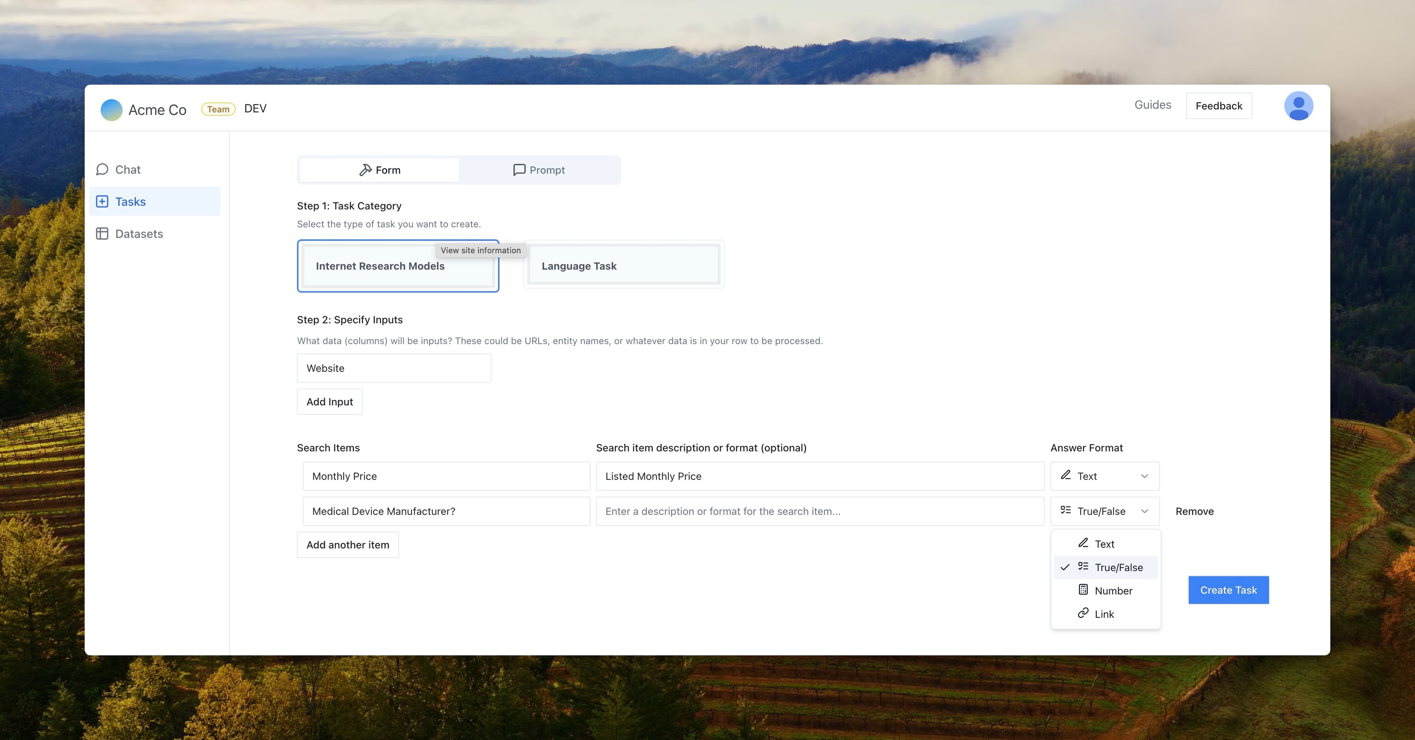Image resolution: width=1415 pixels, height=740 pixels.
Task: Click the Datasets table icon in sidebar
Action: [x=102, y=234]
